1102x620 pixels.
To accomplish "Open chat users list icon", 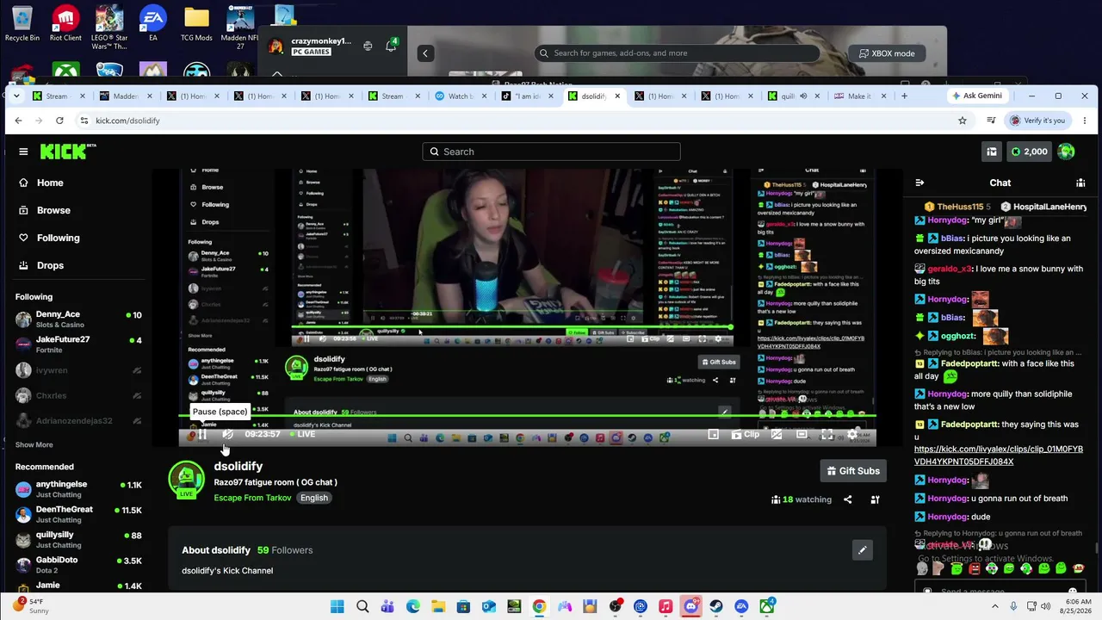I will click(1080, 183).
